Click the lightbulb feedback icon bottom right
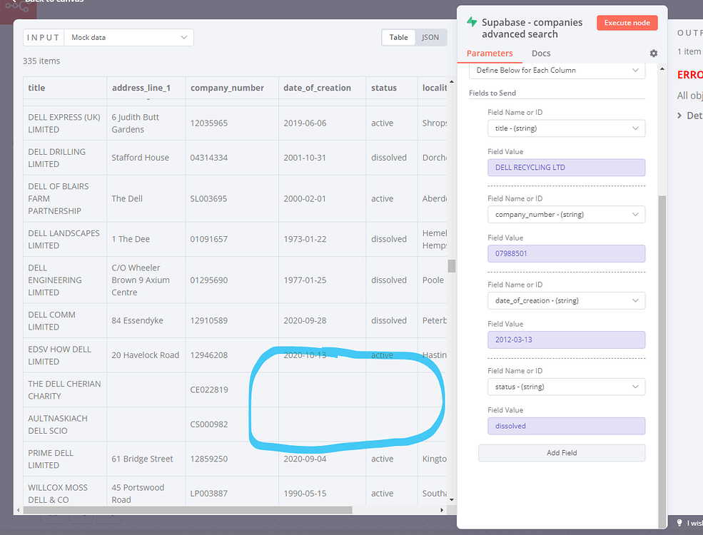Screen dimensions: 703x535 pos(679,522)
